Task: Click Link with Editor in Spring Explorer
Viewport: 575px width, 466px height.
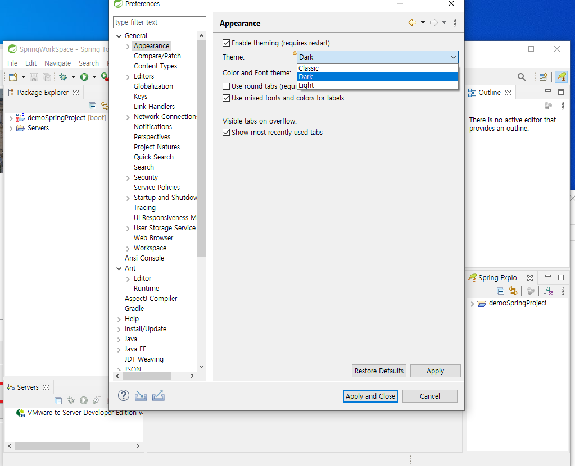Action: tap(513, 291)
